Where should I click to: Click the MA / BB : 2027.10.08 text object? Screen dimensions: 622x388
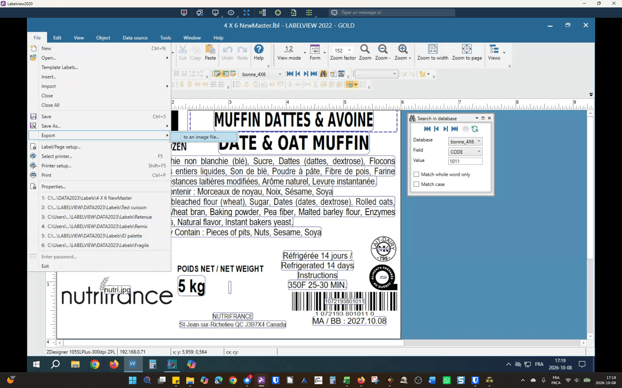pyautogui.click(x=349, y=321)
